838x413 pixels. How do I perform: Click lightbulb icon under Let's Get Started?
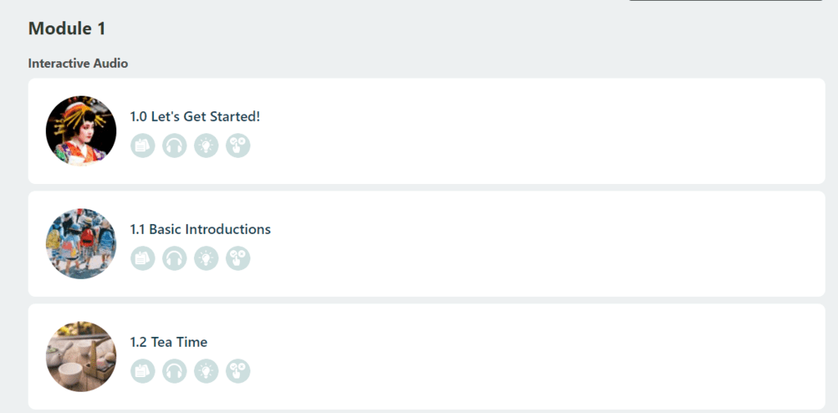[x=206, y=146]
